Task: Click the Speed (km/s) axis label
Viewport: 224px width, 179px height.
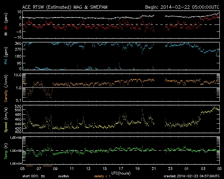Action: pyautogui.click(x=6, y=120)
